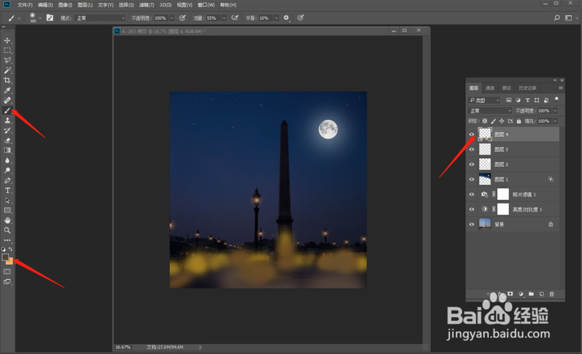Image resolution: width=582 pixels, height=354 pixels.
Task: Open smoothing options gear
Action: click(x=286, y=18)
